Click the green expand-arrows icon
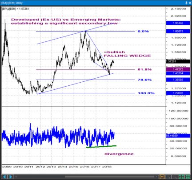 pos(181,177)
